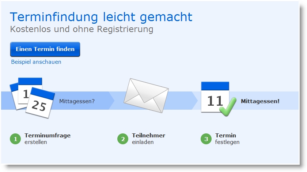Click the 'Einen Termin finden' button
The height and width of the screenshot is (172, 307).
pyautogui.click(x=45, y=49)
